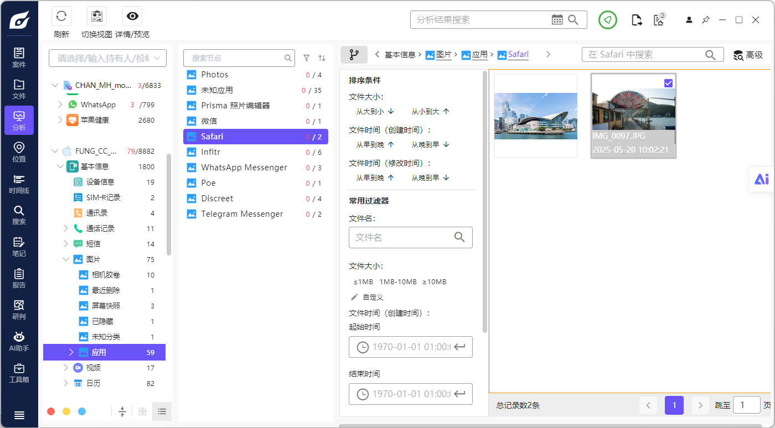Open the 位置 location sidebar section
Viewport: 775px width, 428px height.
(19, 152)
